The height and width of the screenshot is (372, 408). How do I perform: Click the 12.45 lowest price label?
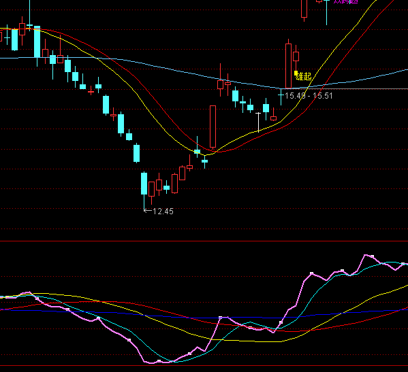click(x=163, y=212)
